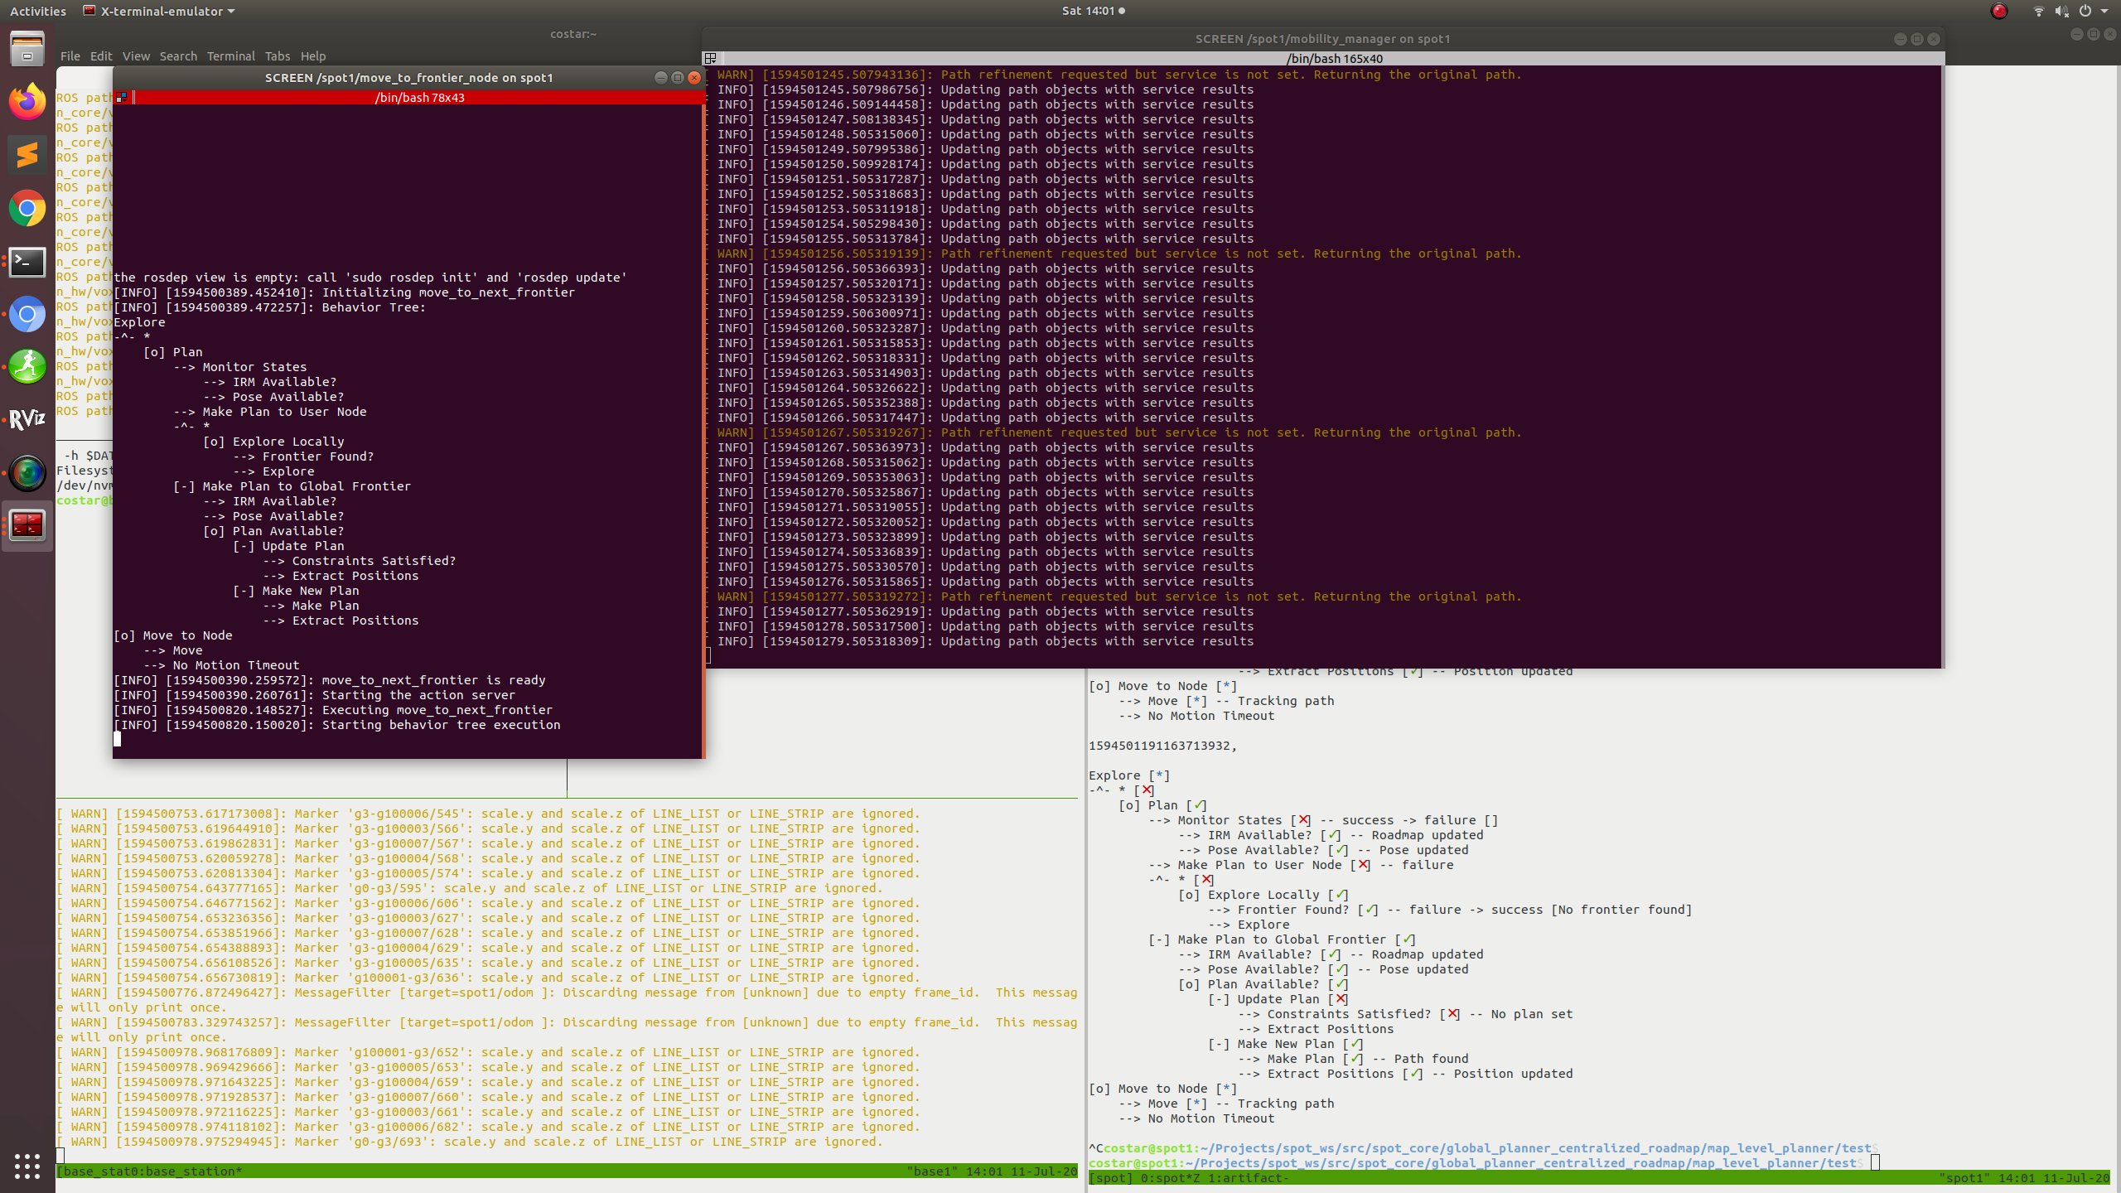Close the mobility_manager screen window
Screen dimensions: 2121x1193
(x=1934, y=39)
